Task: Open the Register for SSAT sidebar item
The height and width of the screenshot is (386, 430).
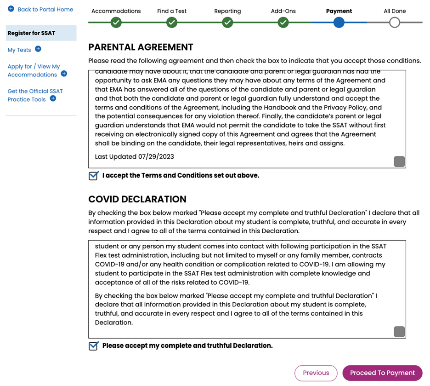Action: pos(41,33)
